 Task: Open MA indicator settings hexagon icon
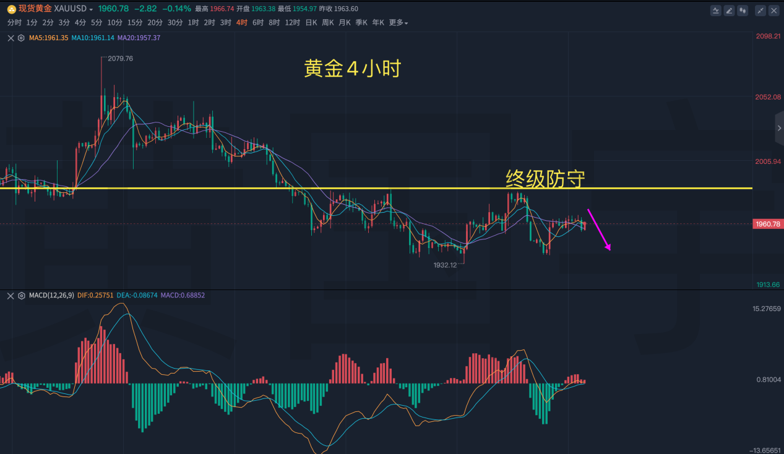[x=21, y=38]
